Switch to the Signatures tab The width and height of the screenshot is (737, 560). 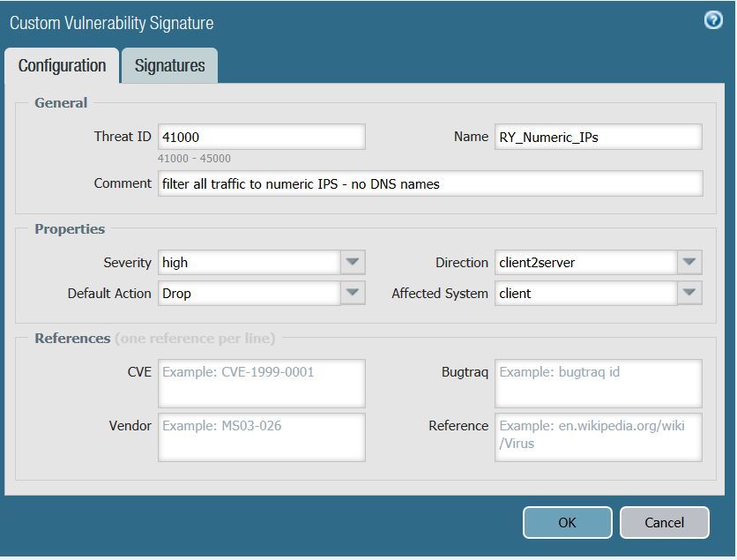169,66
